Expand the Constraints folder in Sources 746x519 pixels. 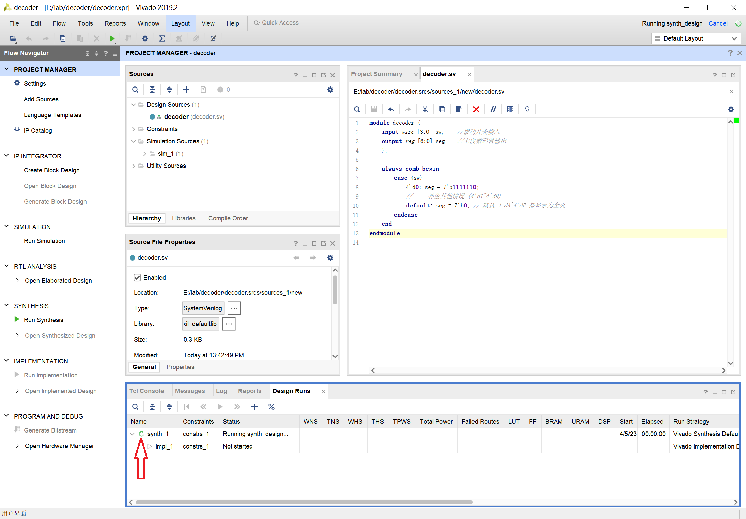tap(134, 129)
